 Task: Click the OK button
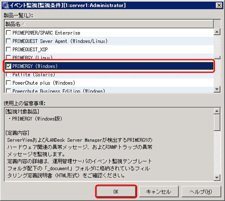[x=116, y=191]
